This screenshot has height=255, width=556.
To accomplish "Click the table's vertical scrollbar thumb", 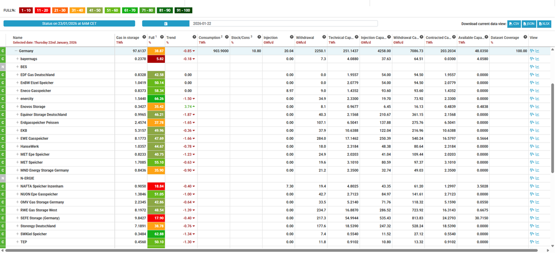I will click(553, 128).
